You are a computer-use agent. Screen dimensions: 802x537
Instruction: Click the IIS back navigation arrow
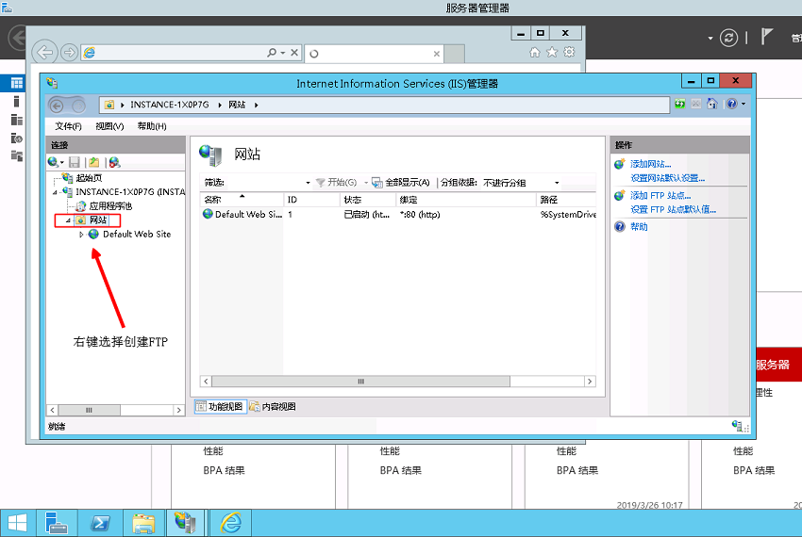pos(57,106)
